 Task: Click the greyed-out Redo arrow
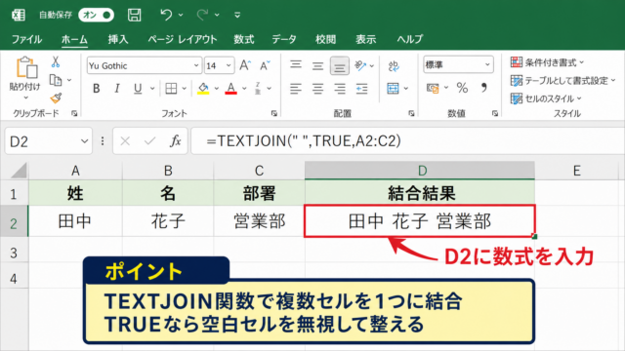tap(202, 16)
